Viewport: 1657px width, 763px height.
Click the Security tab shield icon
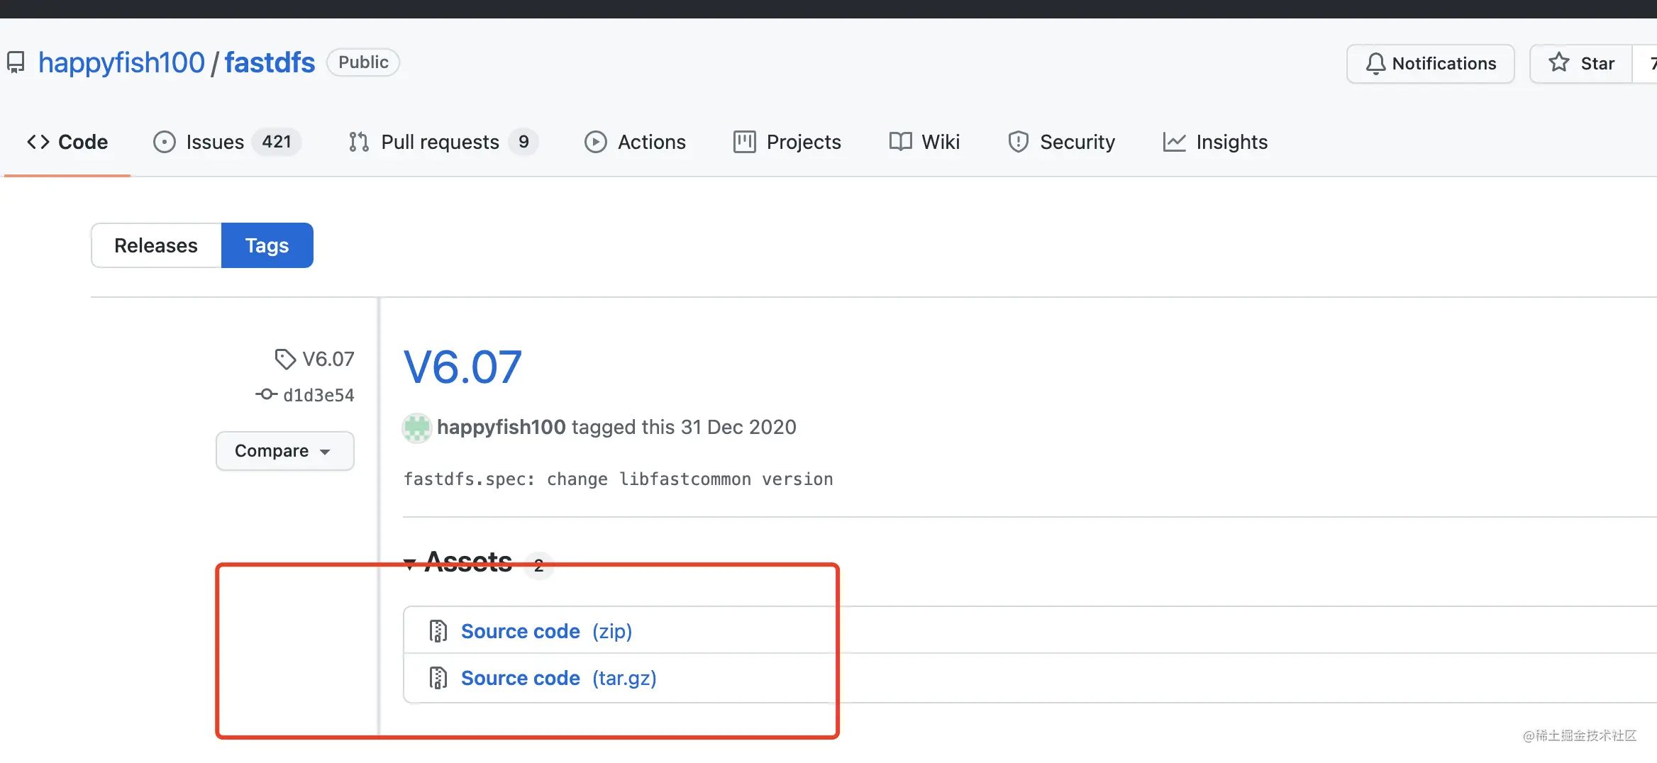[1018, 142]
